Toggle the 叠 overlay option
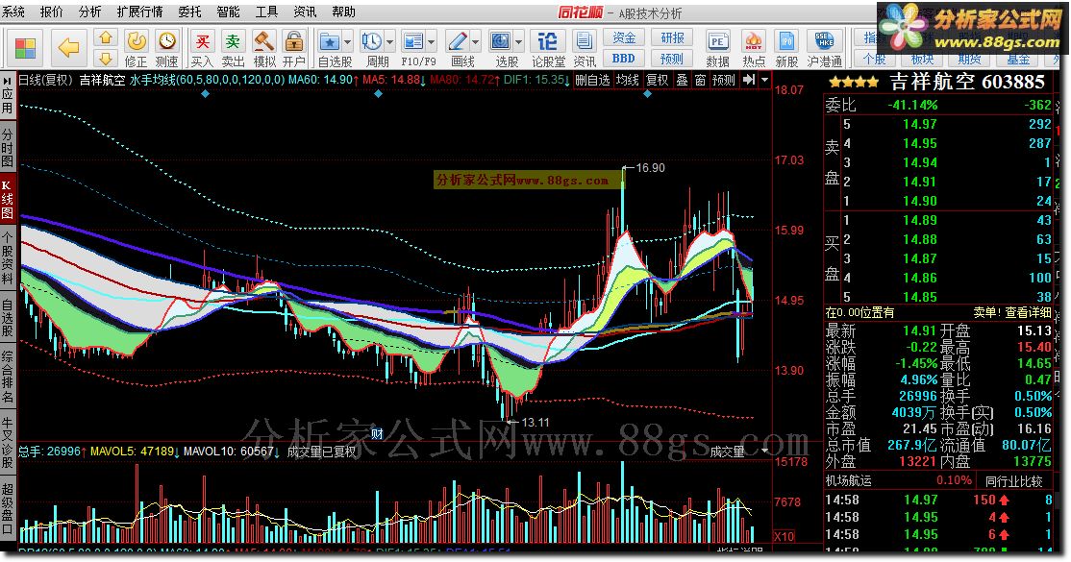 pos(683,80)
